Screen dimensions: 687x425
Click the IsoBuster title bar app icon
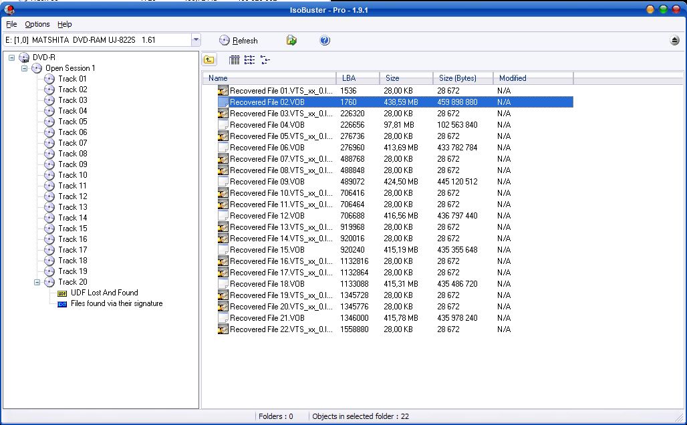point(9,9)
